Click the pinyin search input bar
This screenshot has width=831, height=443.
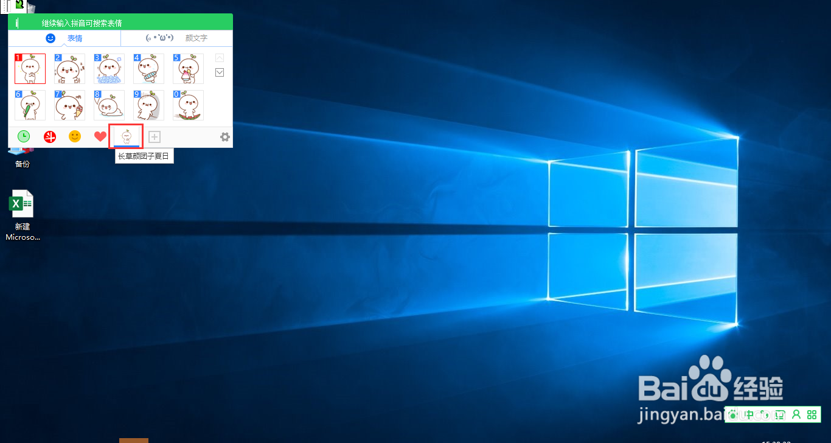click(x=120, y=23)
